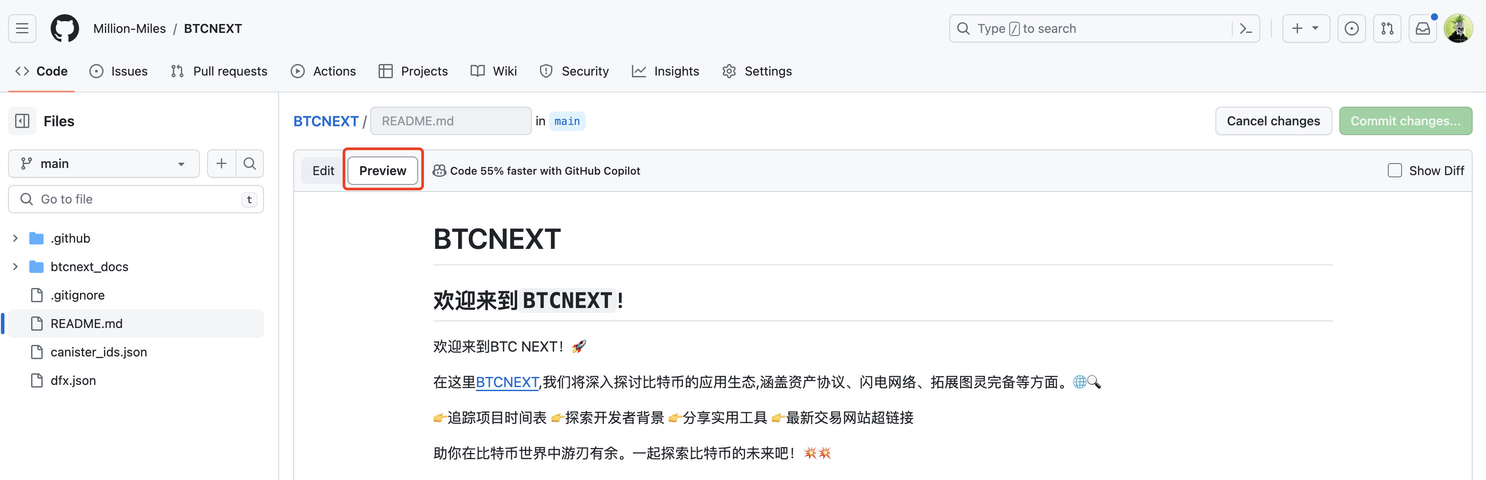Click Commit changes button
Screen dimensions: 1486x480
[1405, 121]
